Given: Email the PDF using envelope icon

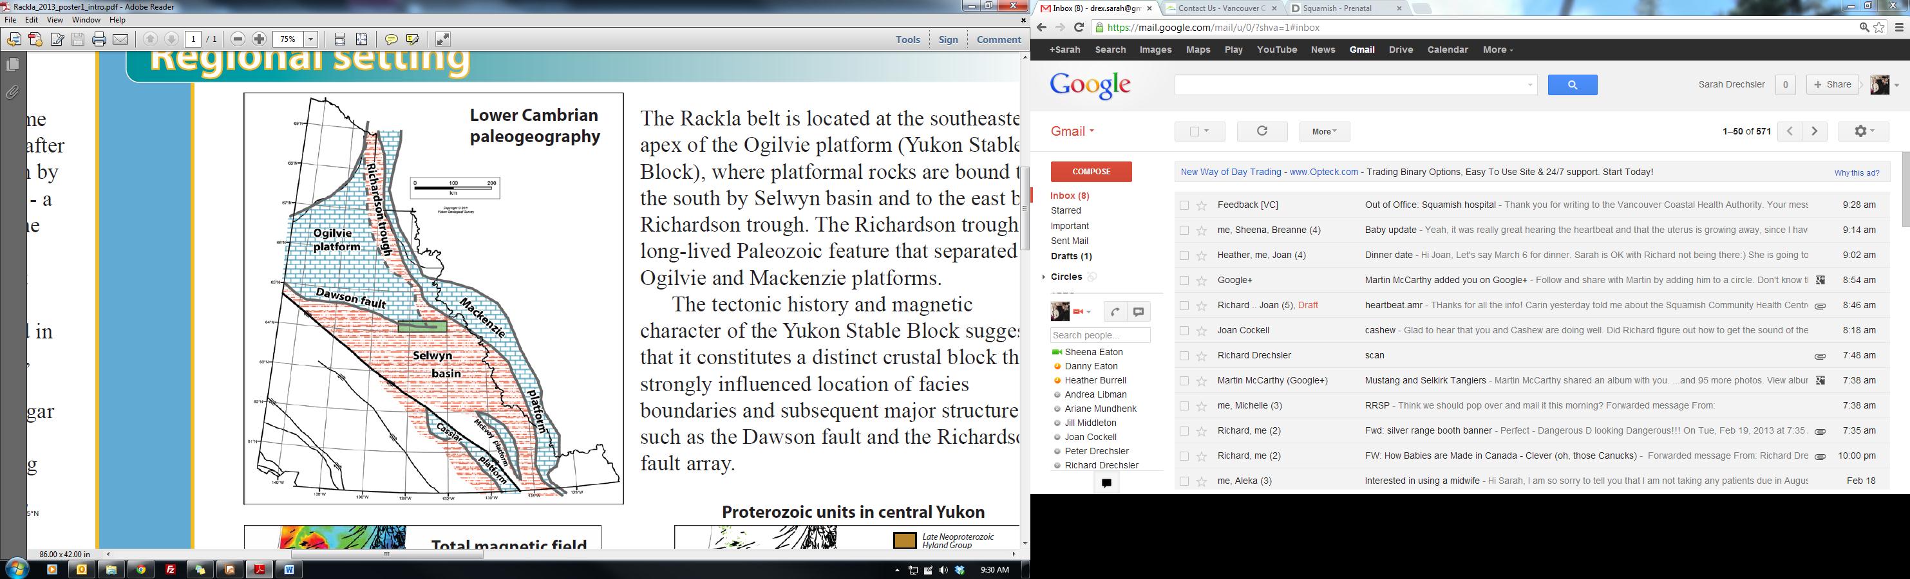Looking at the screenshot, I should 121,39.
